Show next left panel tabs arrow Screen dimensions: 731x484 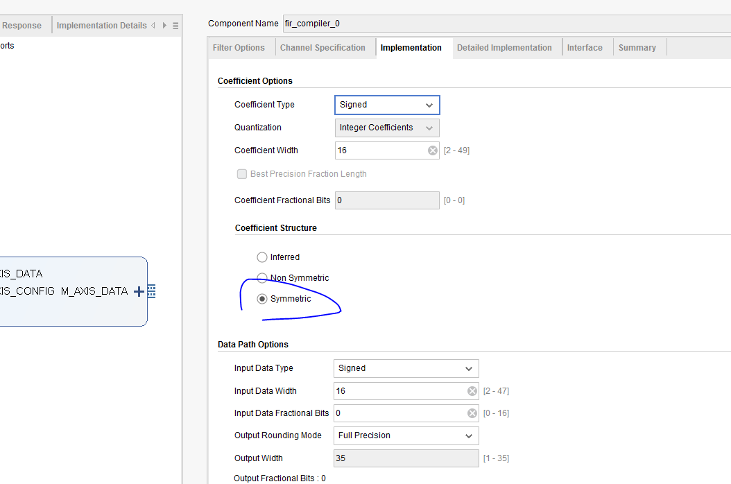164,25
